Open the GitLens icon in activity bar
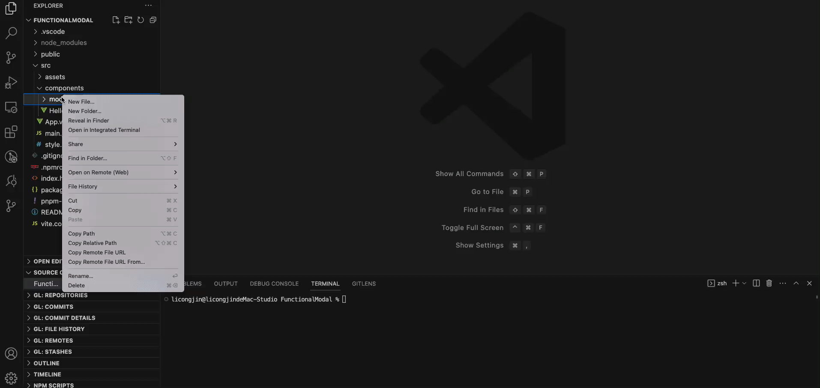The width and height of the screenshot is (820, 388). point(11,156)
